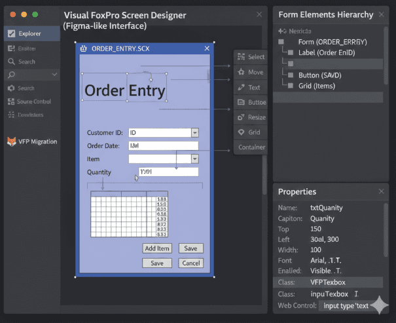
Task: Click the Width value 100
Action: tap(315, 250)
